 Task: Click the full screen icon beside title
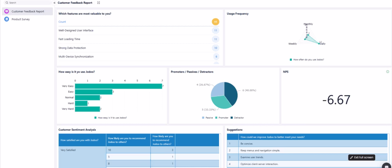[x=99, y=3]
